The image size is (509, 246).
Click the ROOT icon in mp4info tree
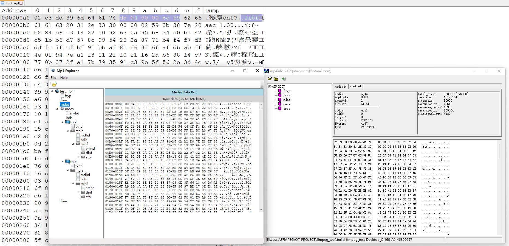[275, 86]
